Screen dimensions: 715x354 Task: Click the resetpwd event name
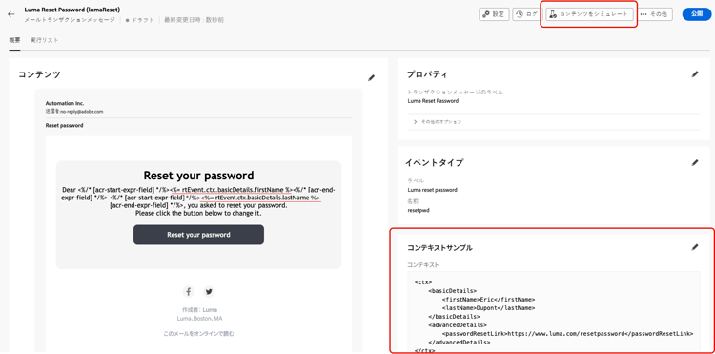[x=419, y=211]
